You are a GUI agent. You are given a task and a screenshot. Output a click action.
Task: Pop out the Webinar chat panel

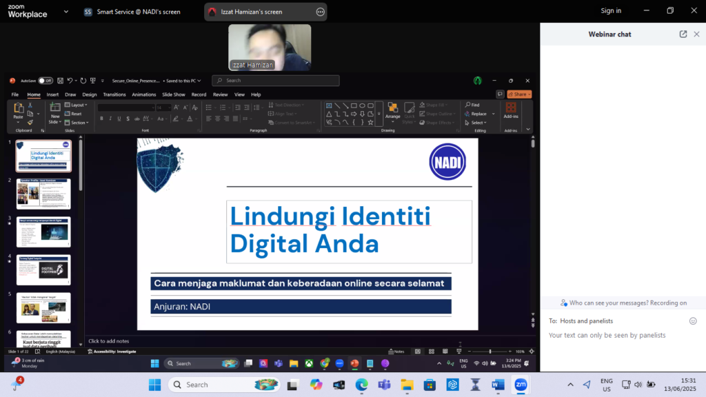pyautogui.click(x=683, y=34)
